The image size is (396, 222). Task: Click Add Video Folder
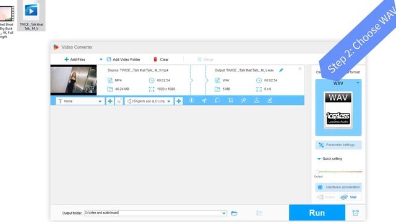[x=124, y=59]
